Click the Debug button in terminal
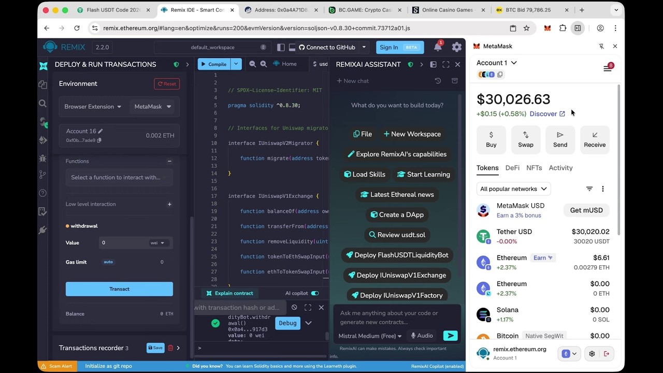Image resolution: width=663 pixels, height=373 pixels. pos(287,323)
